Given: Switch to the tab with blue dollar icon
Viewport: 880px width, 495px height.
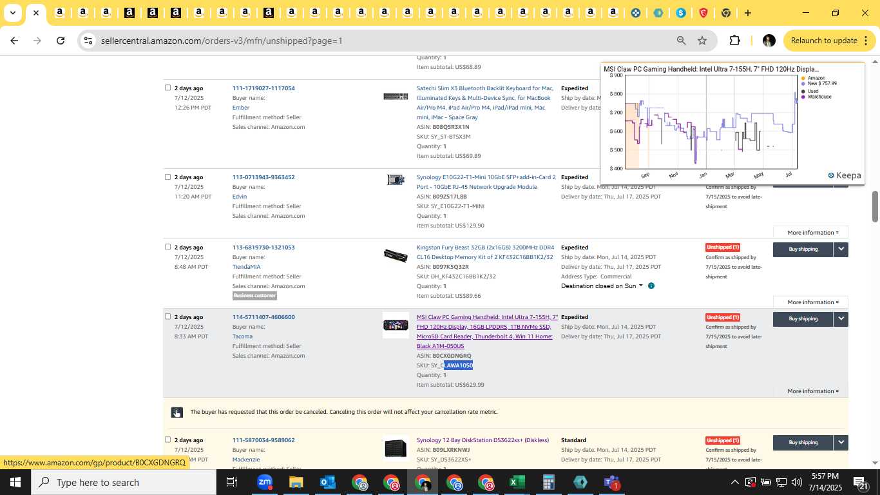Looking at the screenshot, I should (681, 13).
